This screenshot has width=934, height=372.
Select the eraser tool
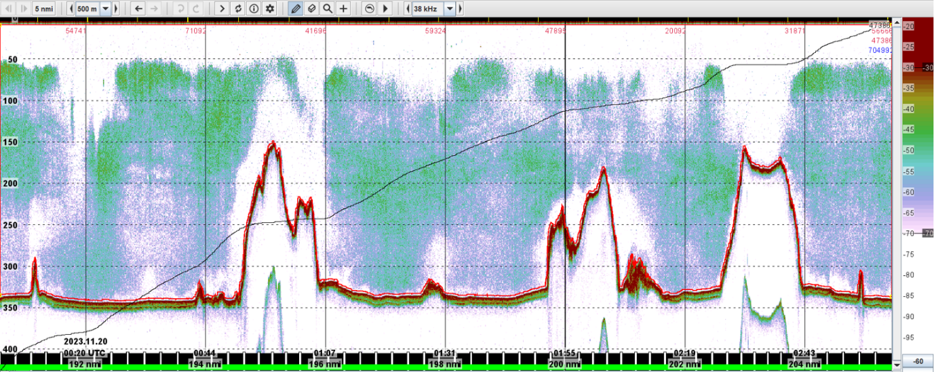click(311, 9)
